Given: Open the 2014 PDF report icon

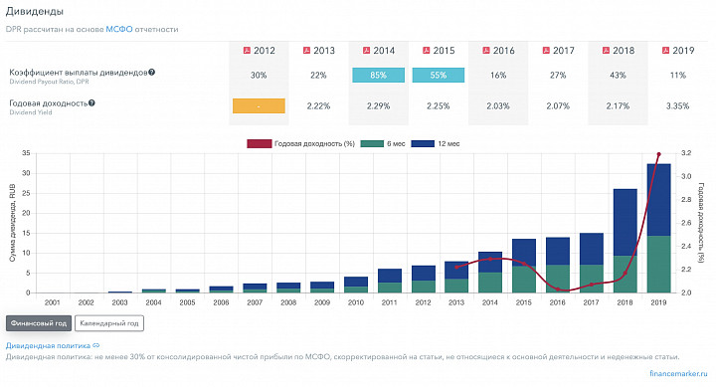Looking at the screenshot, I should (366, 51).
